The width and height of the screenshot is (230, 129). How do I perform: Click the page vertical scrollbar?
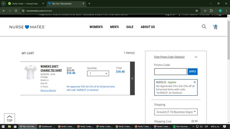point(229,40)
